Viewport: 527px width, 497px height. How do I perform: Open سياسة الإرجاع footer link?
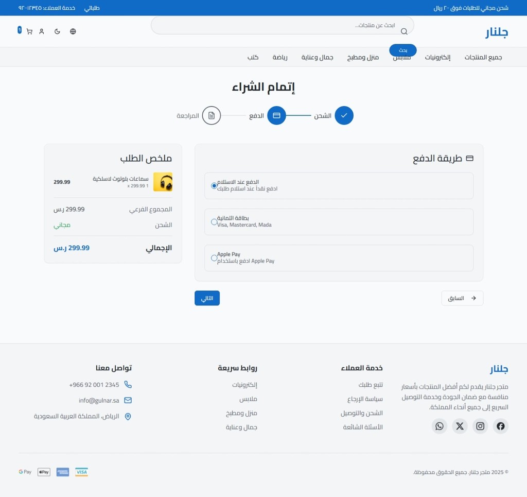[x=365, y=399]
